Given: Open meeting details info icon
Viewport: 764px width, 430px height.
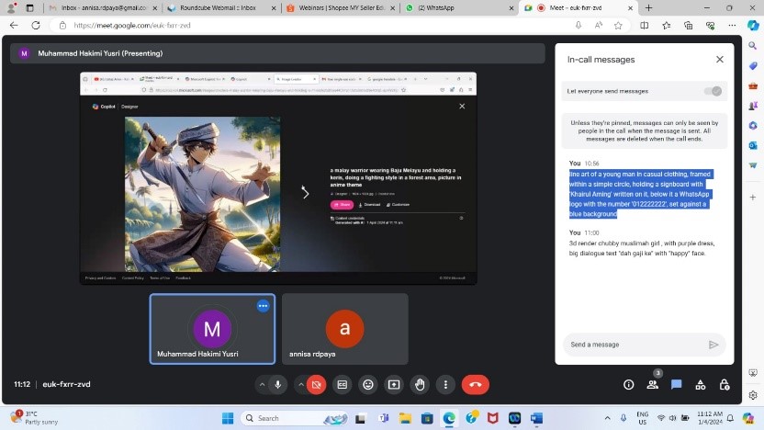Looking at the screenshot, I should click(628, 385).
